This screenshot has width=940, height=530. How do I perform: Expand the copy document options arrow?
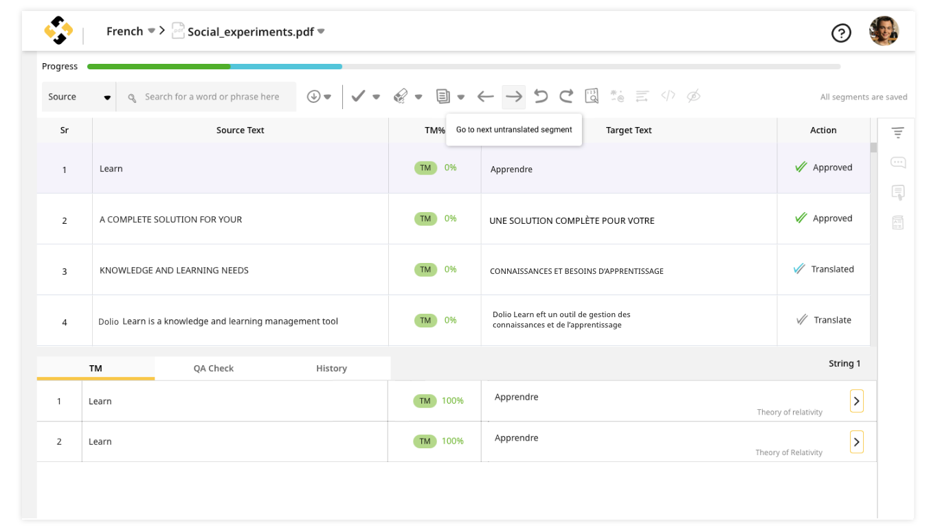pos(461,97)
